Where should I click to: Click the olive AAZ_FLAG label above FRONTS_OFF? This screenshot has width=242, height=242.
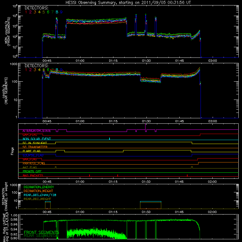pyautogui.click(x=30, y=167)
